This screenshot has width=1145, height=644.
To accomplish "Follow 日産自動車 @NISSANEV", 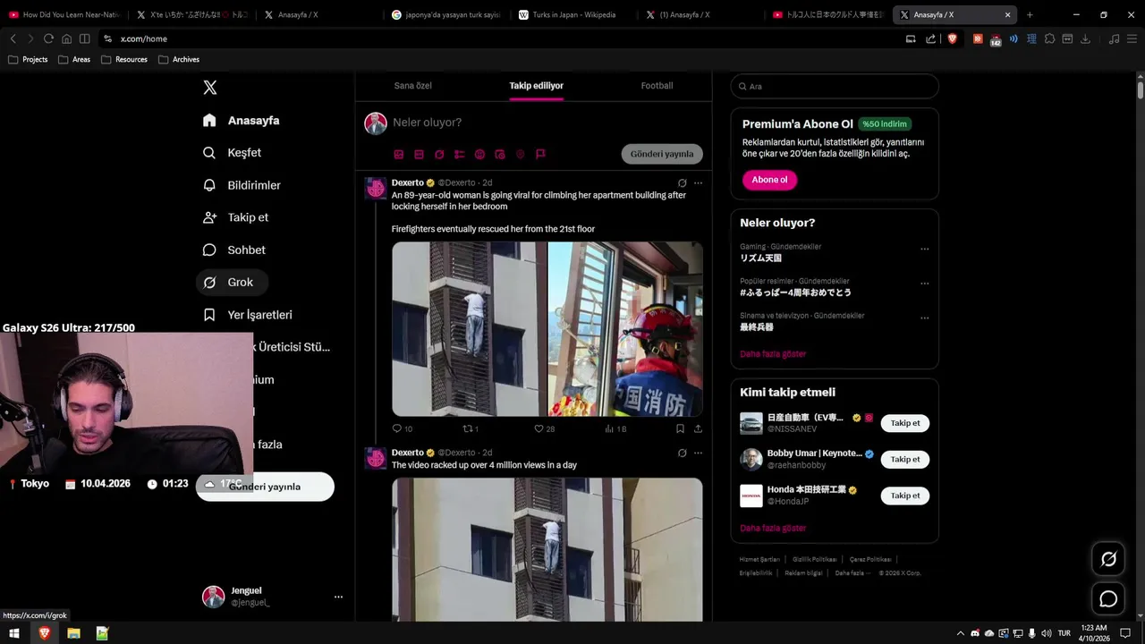I will (x=905, y=423).
